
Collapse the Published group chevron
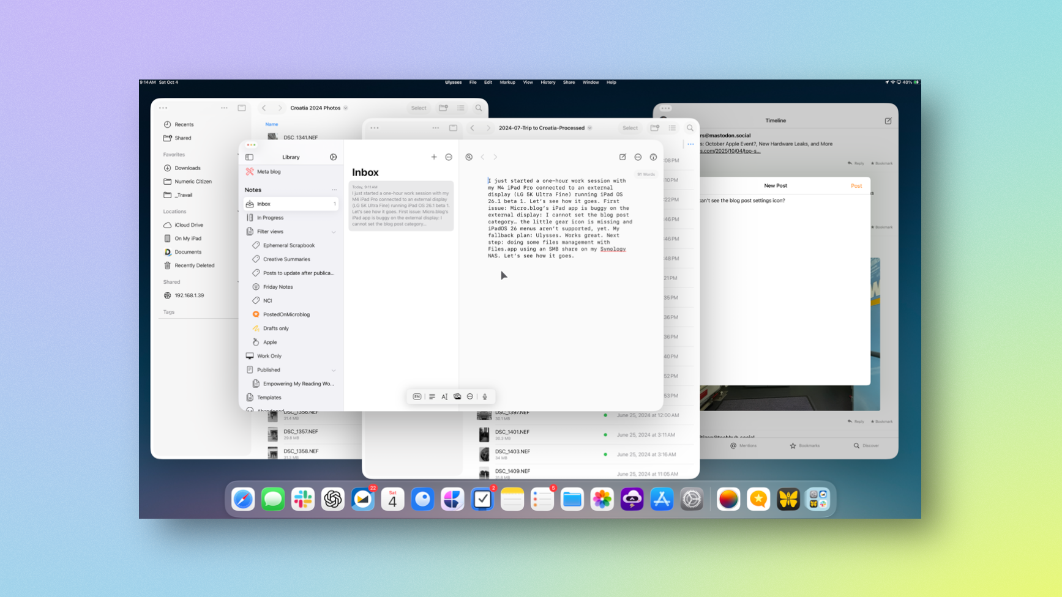click(x=334, y=370)
